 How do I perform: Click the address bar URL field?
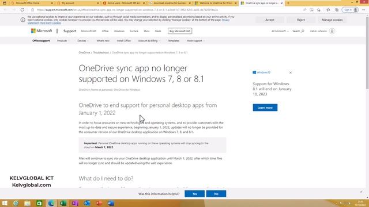[165, 10]
